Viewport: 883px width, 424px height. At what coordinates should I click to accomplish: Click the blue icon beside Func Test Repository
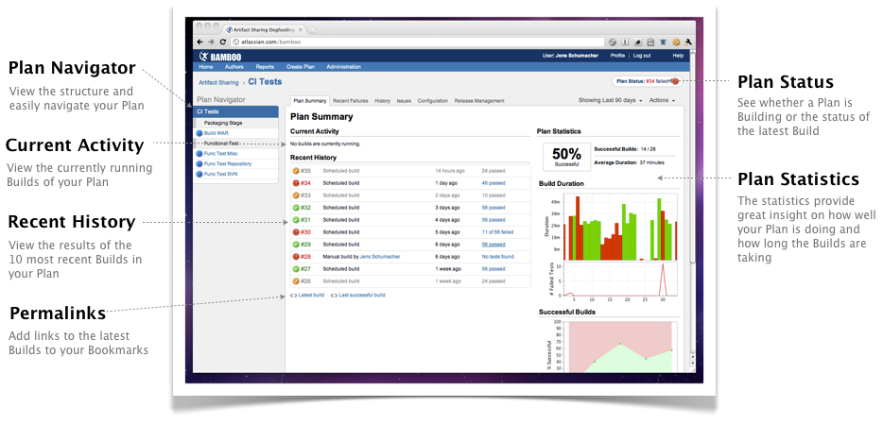tap(199, 163)
